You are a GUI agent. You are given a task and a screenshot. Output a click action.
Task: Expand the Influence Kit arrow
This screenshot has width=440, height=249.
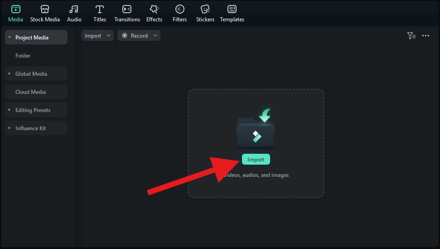coord(10,128)
